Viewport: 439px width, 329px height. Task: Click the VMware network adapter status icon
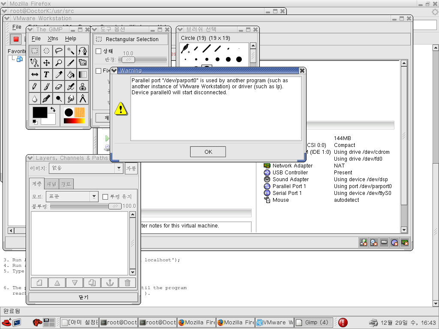point(405,242)
